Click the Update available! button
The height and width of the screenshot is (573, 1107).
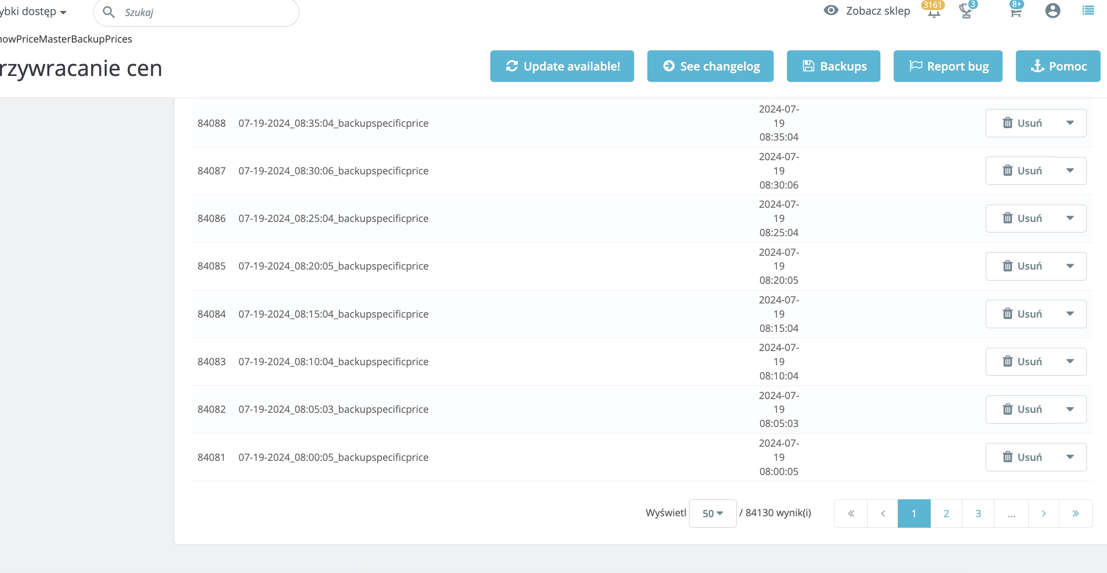pos(562,66)
